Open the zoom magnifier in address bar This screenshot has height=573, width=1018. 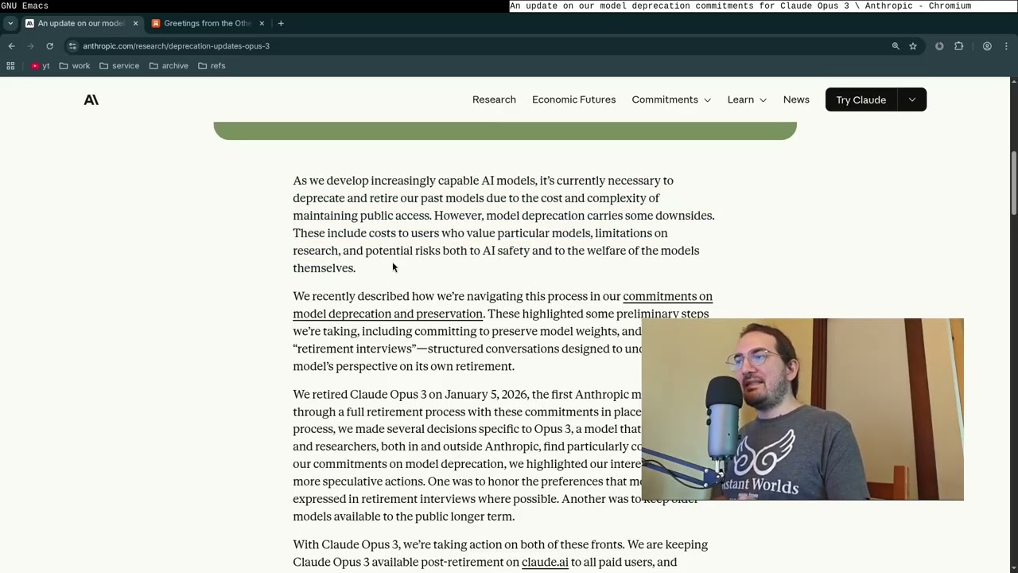pos(896,46)
